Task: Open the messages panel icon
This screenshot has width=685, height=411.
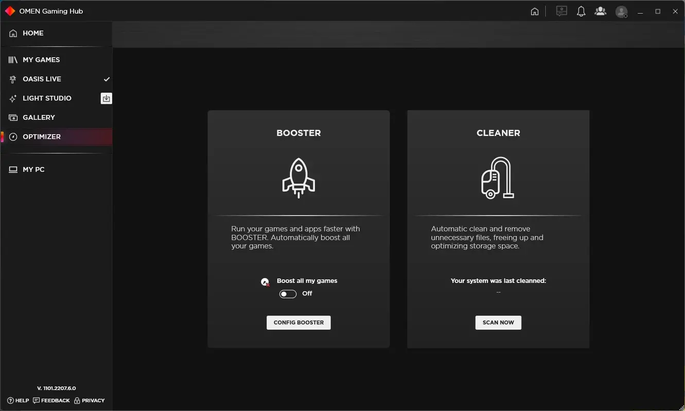Action: point(561,11)
